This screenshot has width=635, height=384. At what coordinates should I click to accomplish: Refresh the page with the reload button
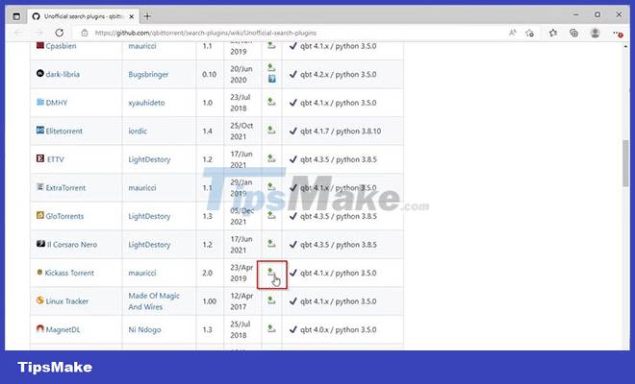point(60,33)
